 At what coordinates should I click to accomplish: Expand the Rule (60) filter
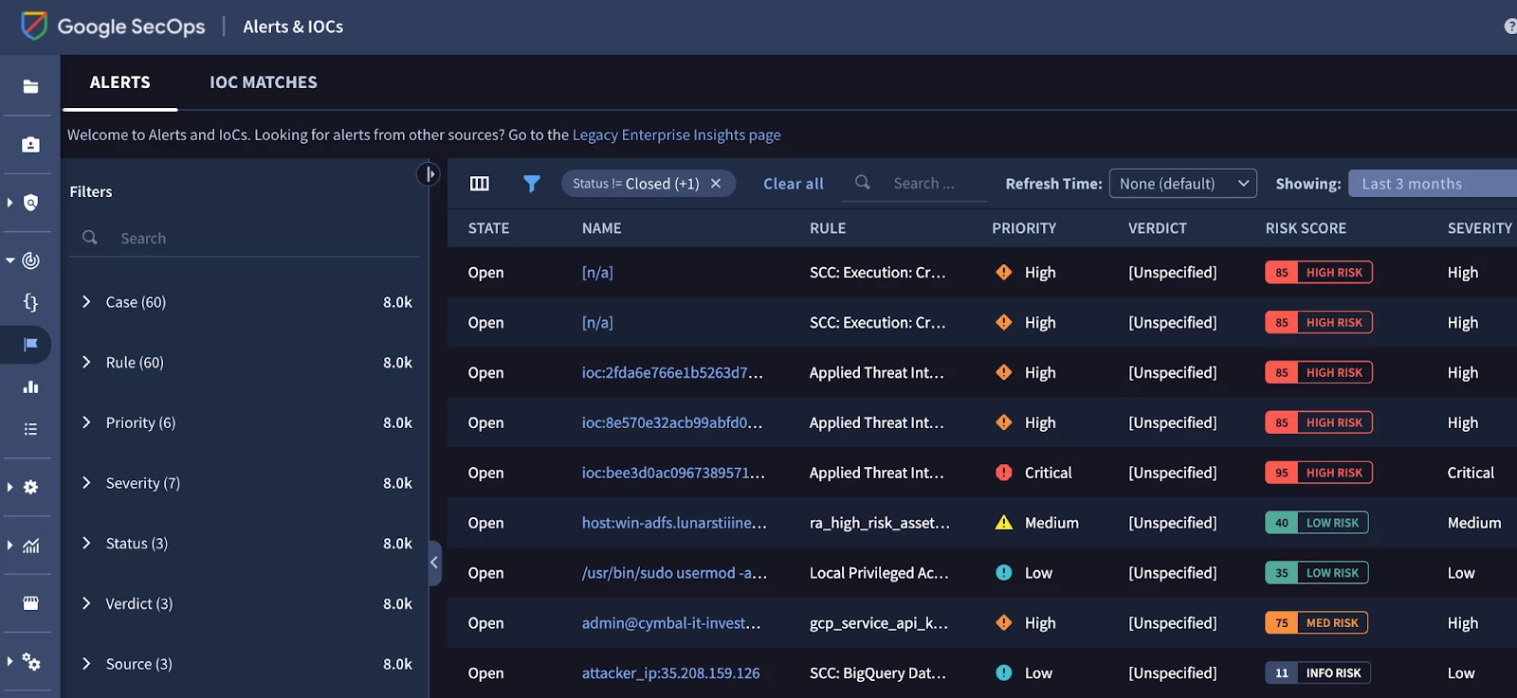point(86,362)
